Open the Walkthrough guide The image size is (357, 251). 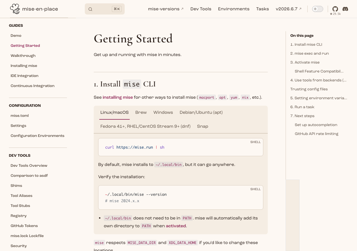tap(23, 56)
